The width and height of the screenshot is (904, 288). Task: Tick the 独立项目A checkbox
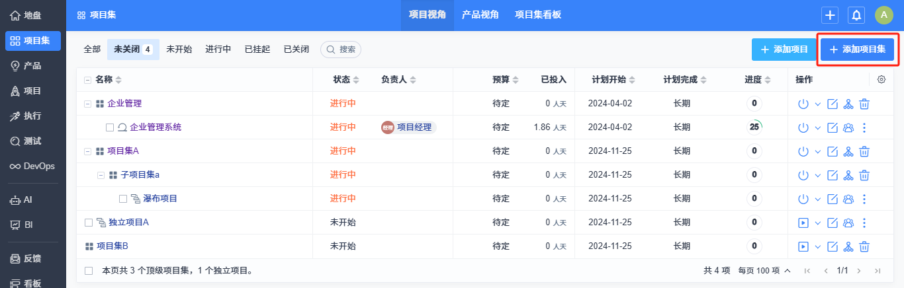(x=89, y=223)
